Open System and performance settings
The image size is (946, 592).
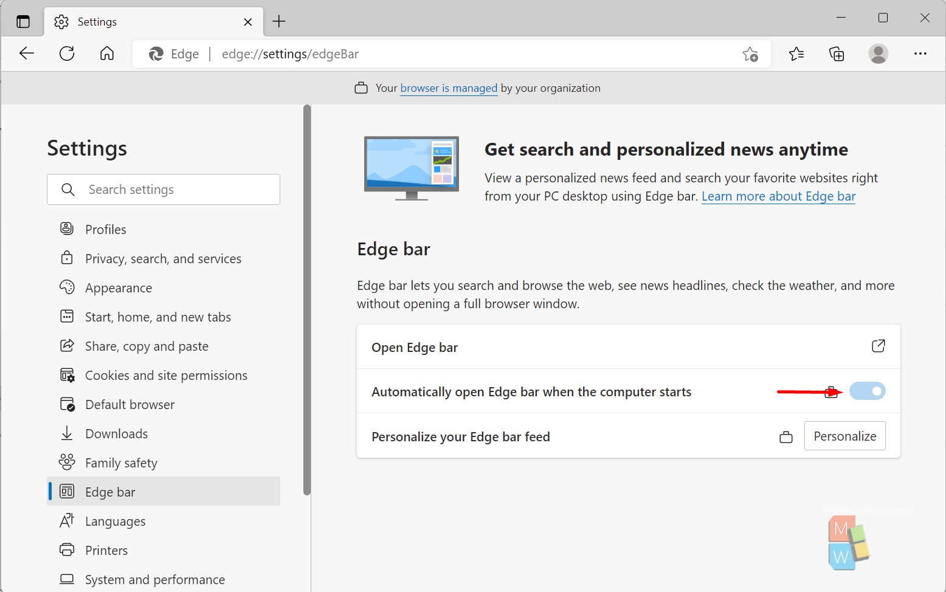pyautogui.click(x=164, y=580)
